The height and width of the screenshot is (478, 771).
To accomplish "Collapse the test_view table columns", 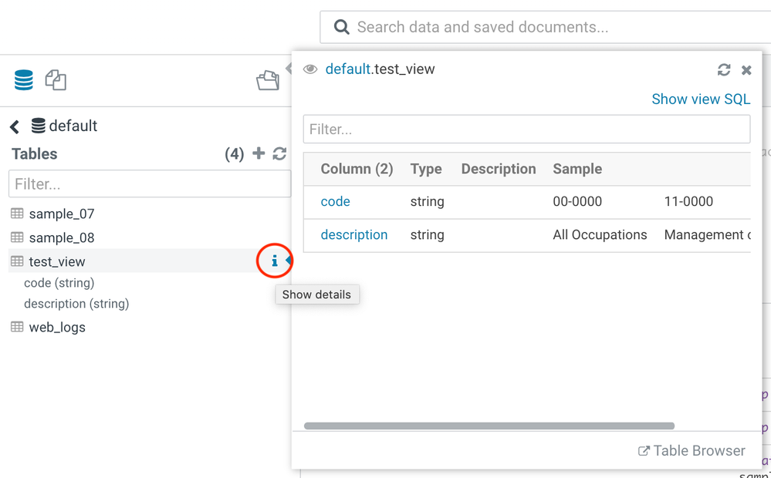I will pos(56,262).
